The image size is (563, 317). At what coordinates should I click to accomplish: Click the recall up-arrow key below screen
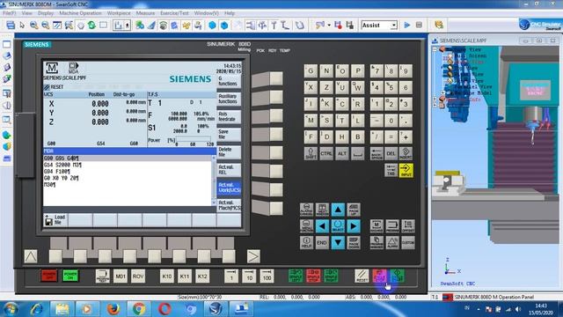(31, 256)
